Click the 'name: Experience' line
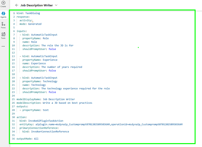Image resolution: width=202 pixels, height=147 pixels. click(x=34, y=63)
